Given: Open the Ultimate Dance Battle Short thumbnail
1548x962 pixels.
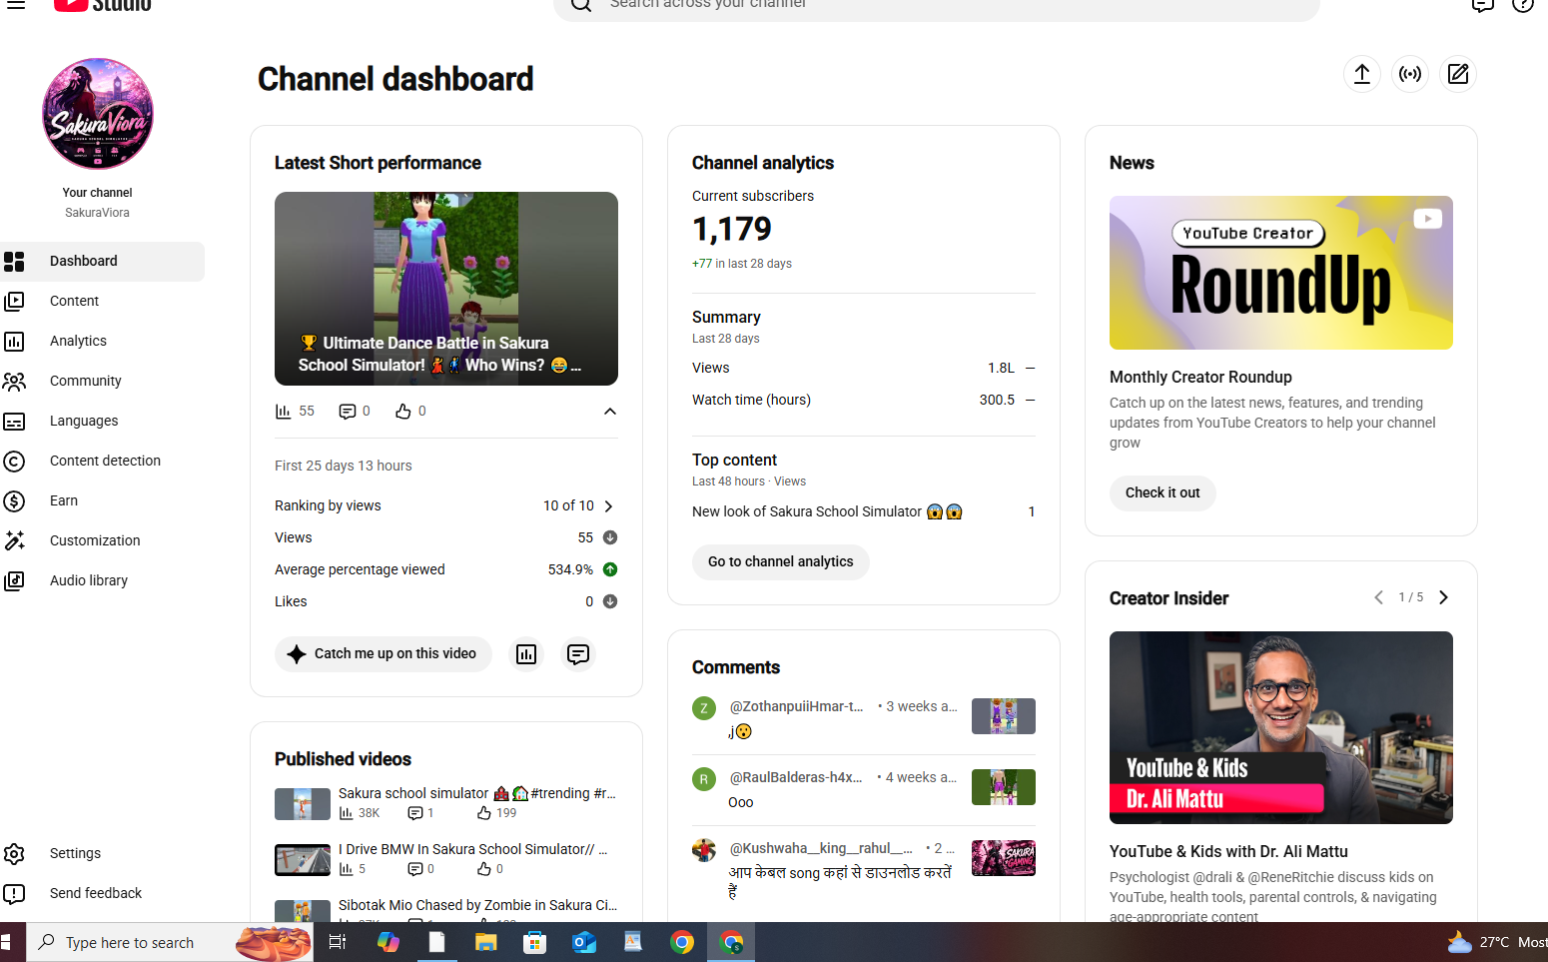Looking at the screenshot, I should point(446,289).
